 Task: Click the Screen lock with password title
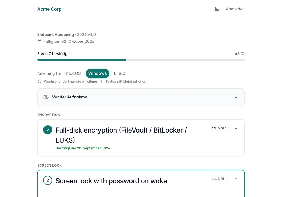(x=111, y=181)
